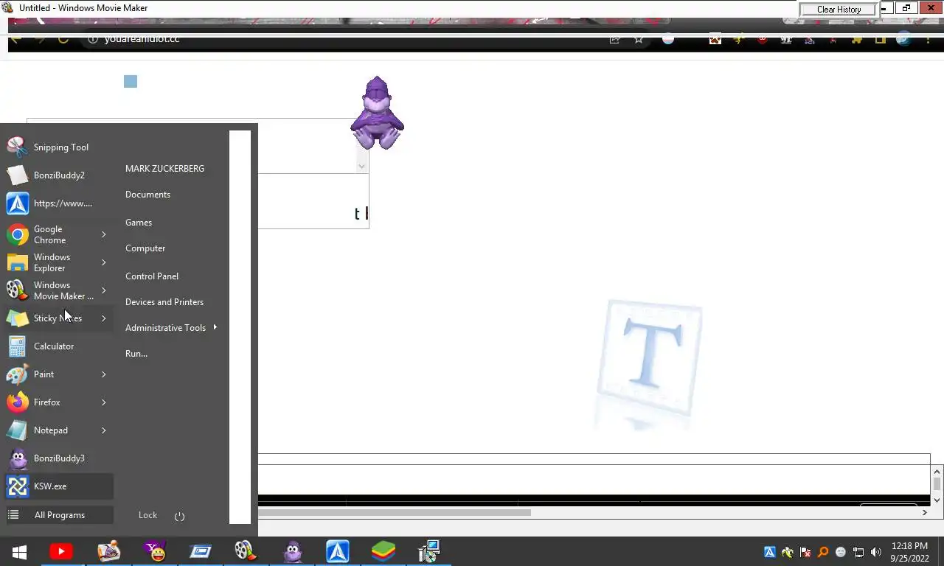Click the vertical scrollbar up arrow
This screenshot has height=566, width=944.
(x=937, y=472)
